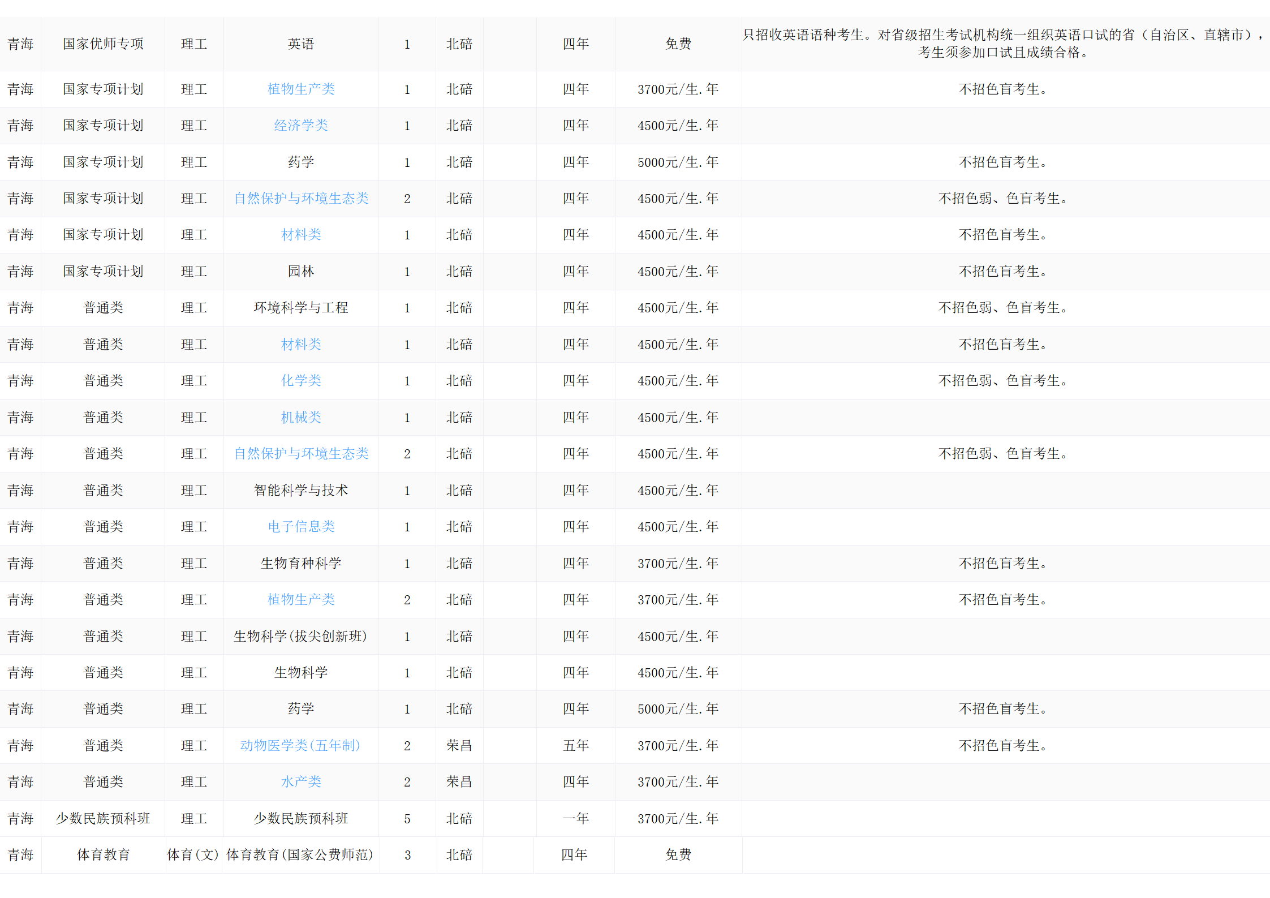Open the 机械类 major link
The width and height of the screenshot is (1270, 898).
point(301,417)
